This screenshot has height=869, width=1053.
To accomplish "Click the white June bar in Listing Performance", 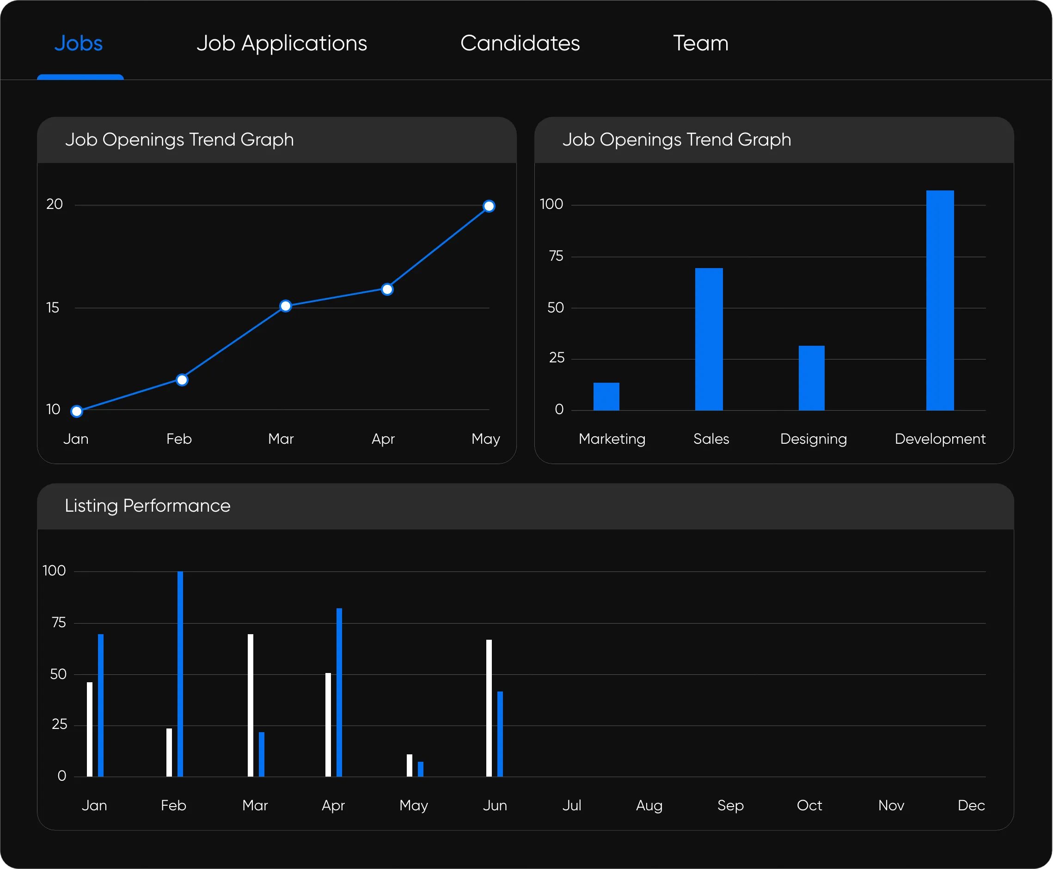I will pyautogui.click(x=489, y=708).
